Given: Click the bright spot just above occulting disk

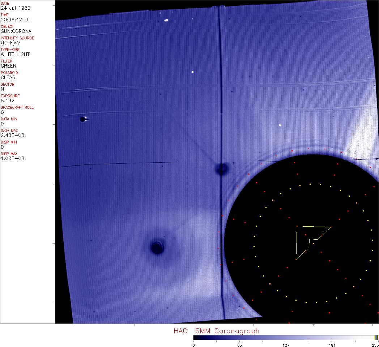Looking at the screenshot, I should [x=280, y=125].
